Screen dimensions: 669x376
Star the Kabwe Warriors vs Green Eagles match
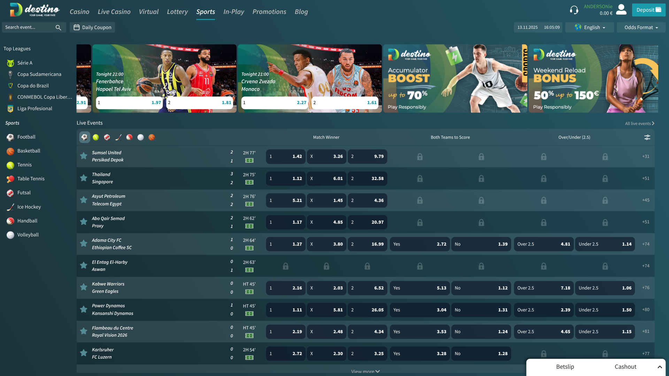coord(83,287)
